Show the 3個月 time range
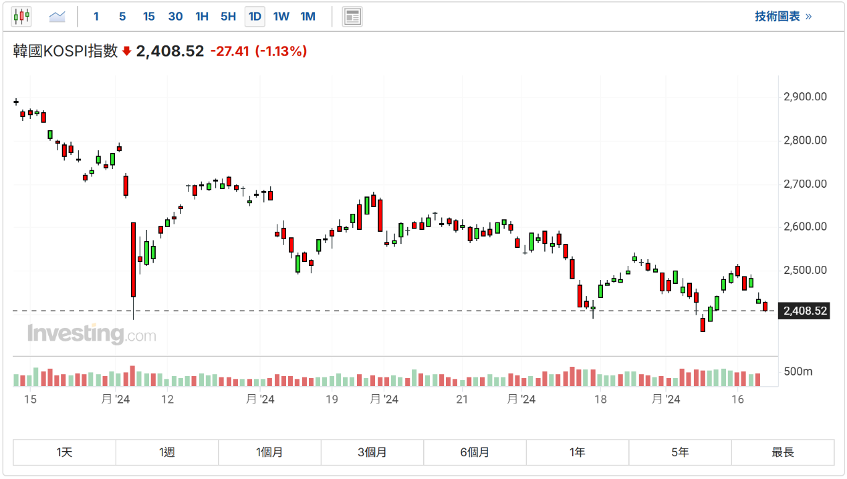 pos(372,452)
